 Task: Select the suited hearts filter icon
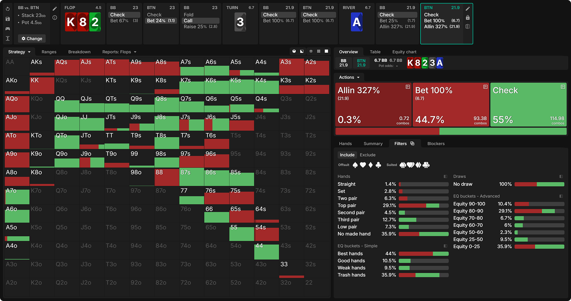(410, 165)
